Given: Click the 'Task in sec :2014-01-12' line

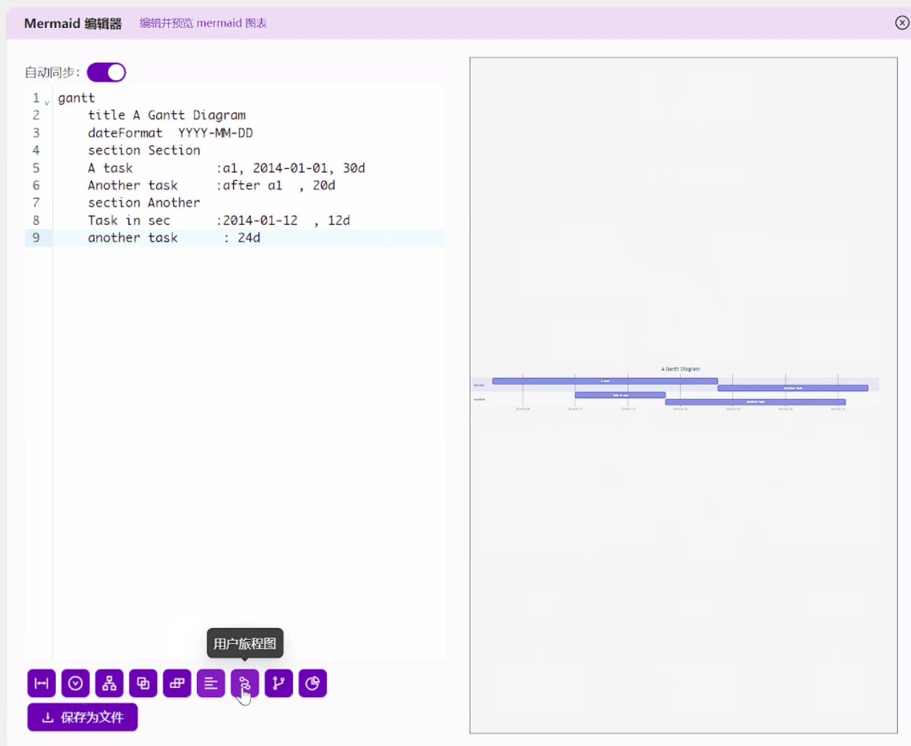Looking at the screenshot, I should (219, 220).
